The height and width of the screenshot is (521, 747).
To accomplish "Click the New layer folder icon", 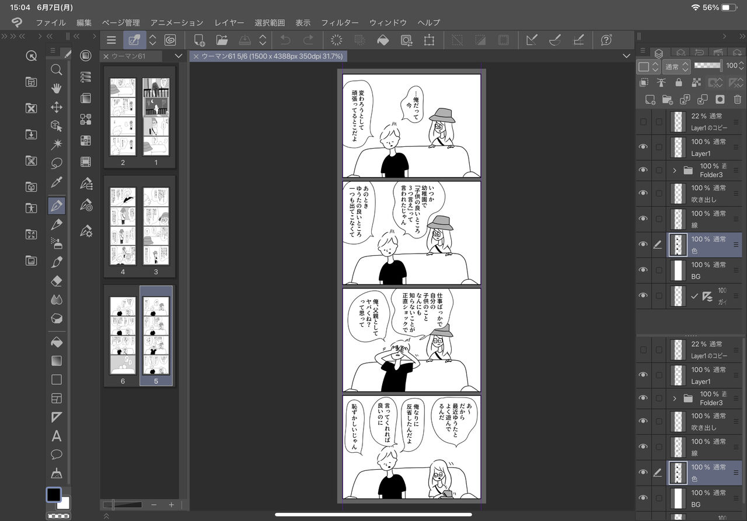I will (668, 100).
